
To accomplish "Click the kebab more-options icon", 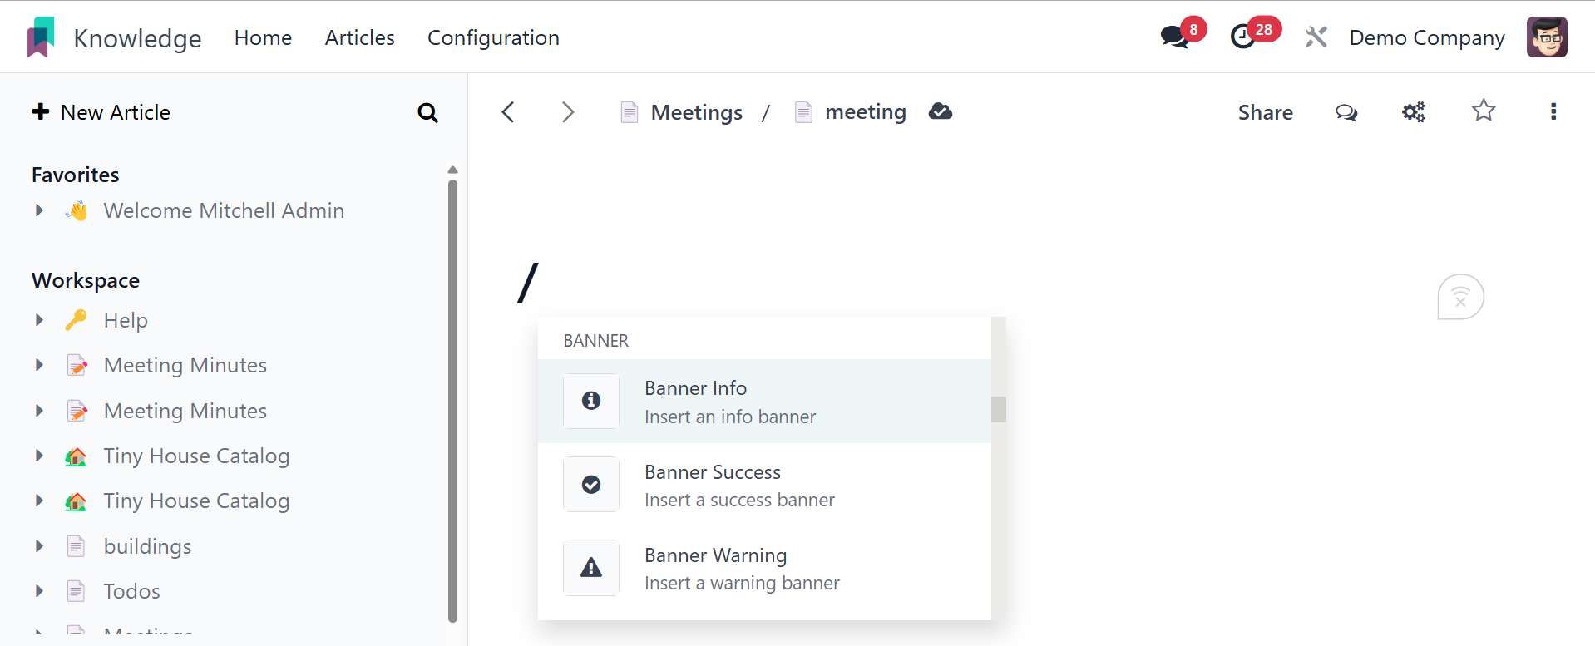I will click(1553, 112).
